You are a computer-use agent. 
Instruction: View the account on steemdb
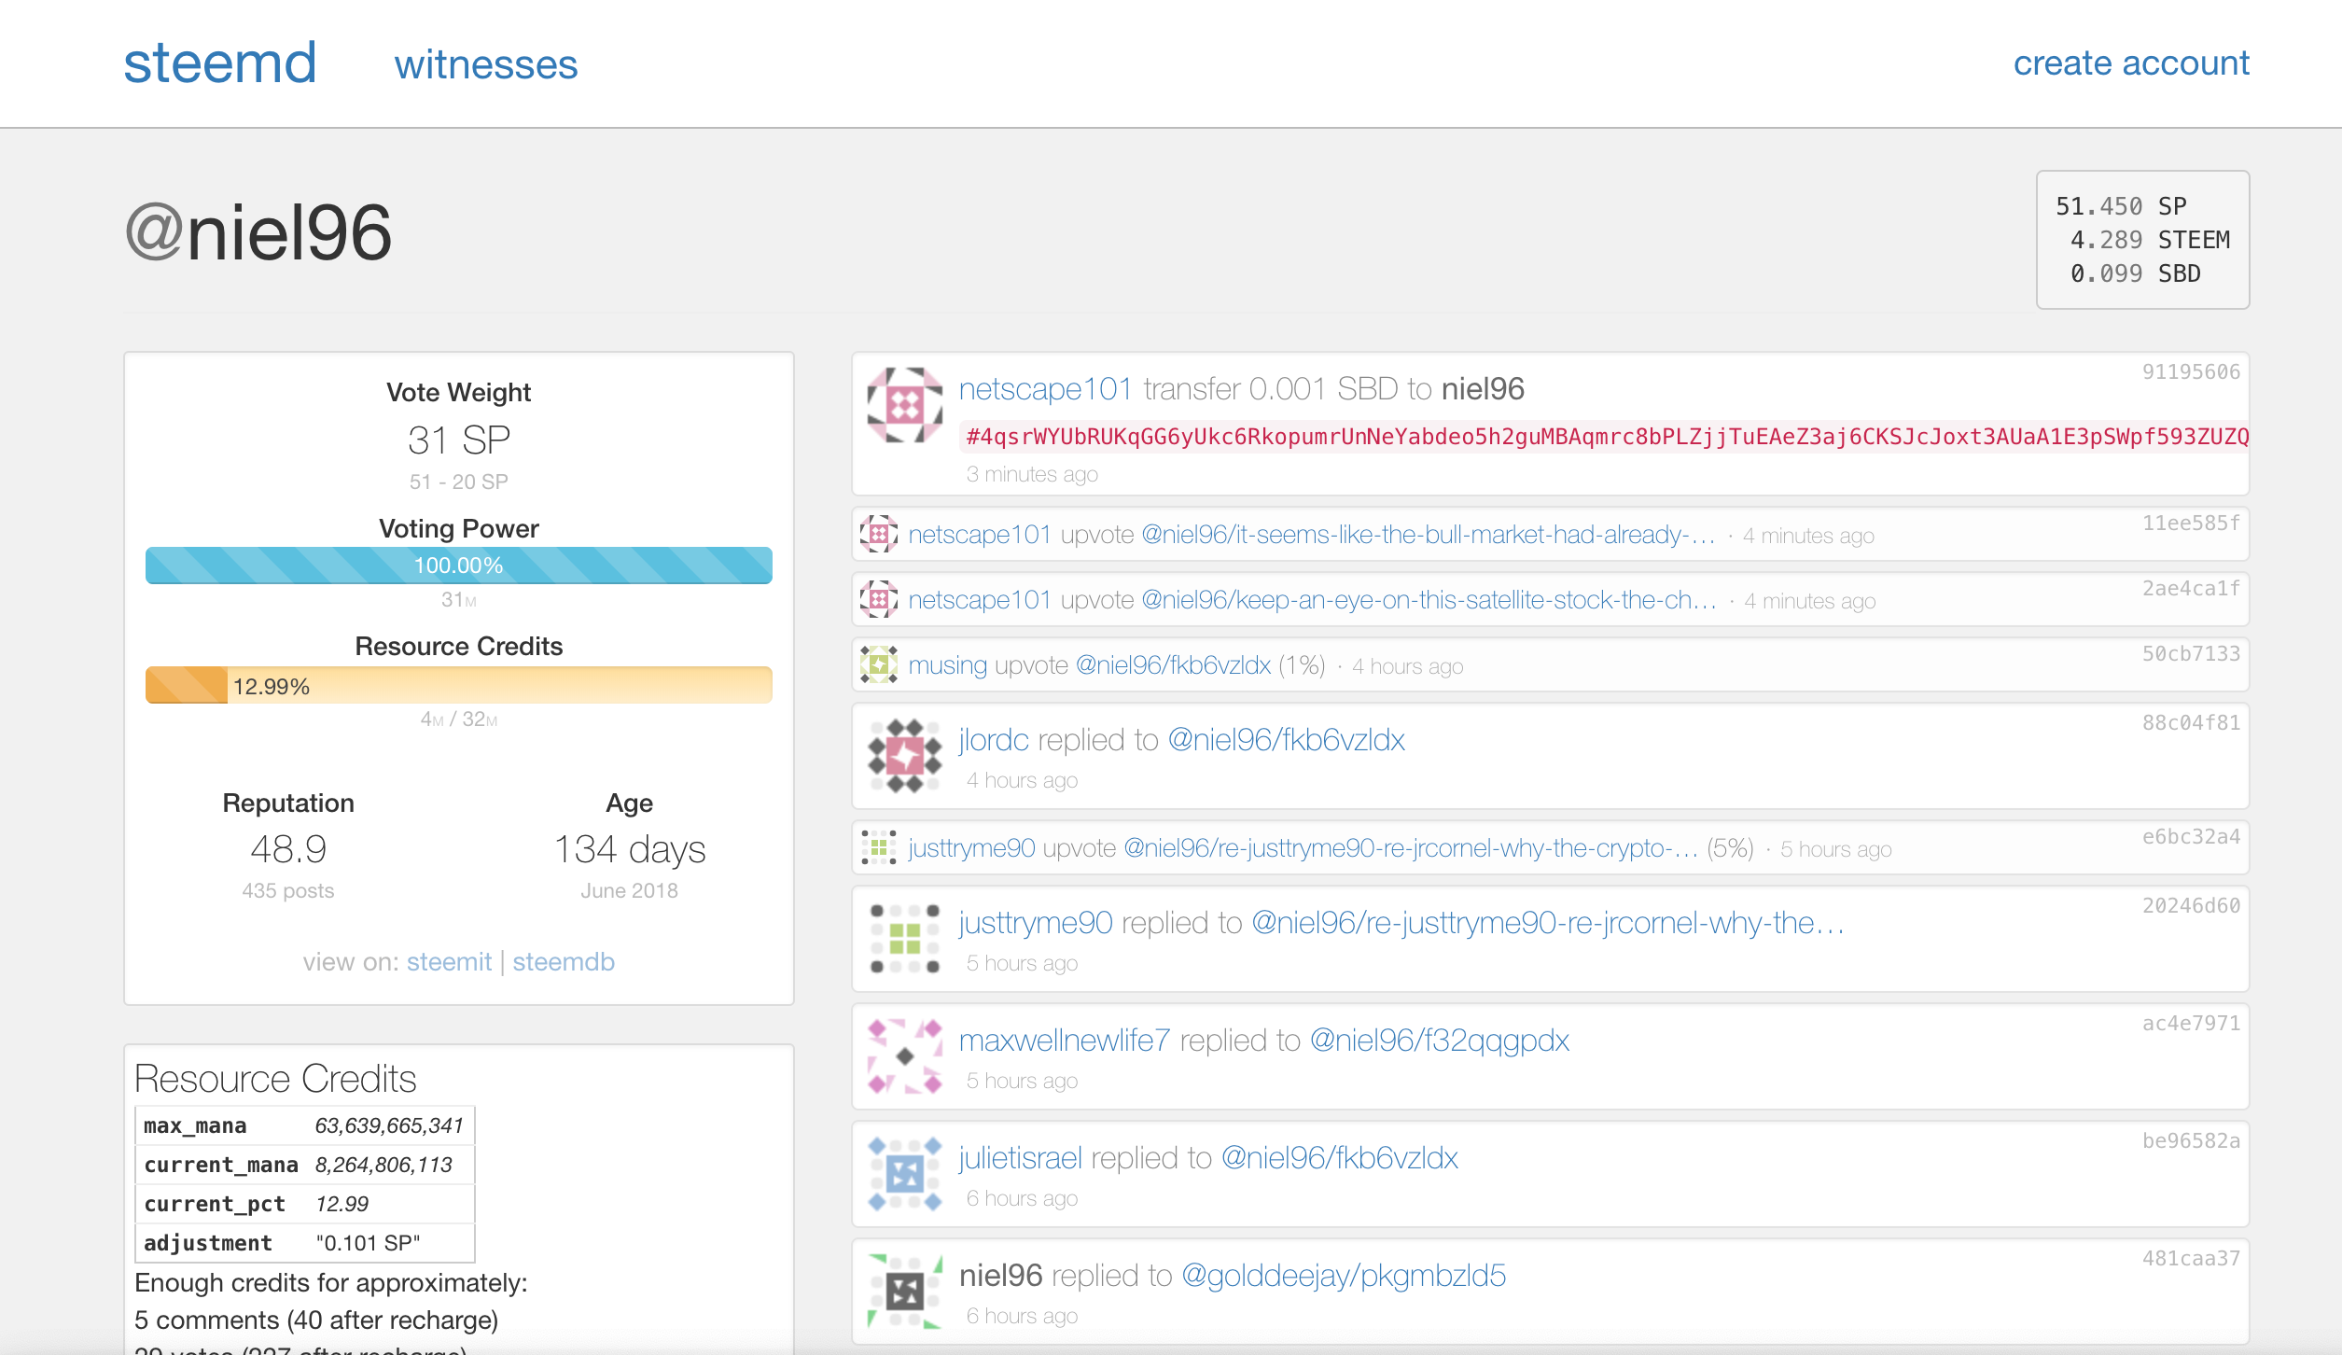[x=564, y=961]
